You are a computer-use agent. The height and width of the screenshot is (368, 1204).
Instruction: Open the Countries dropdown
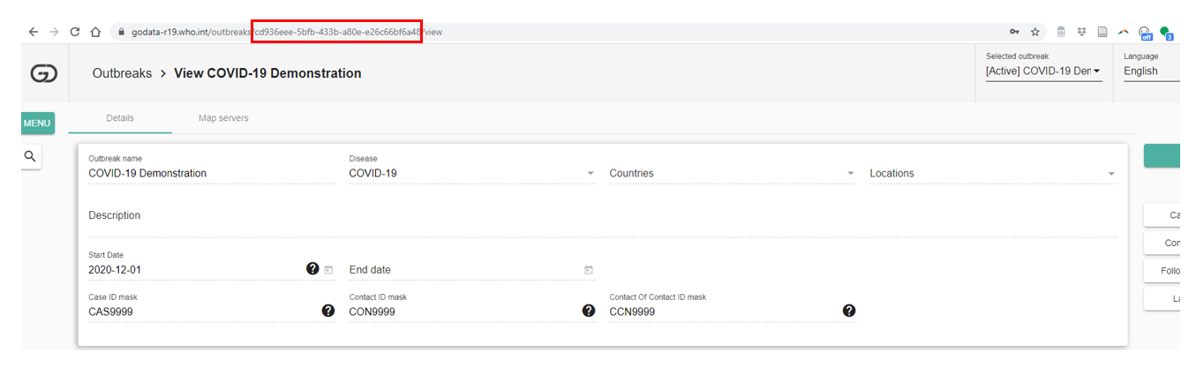click(851, 174)
